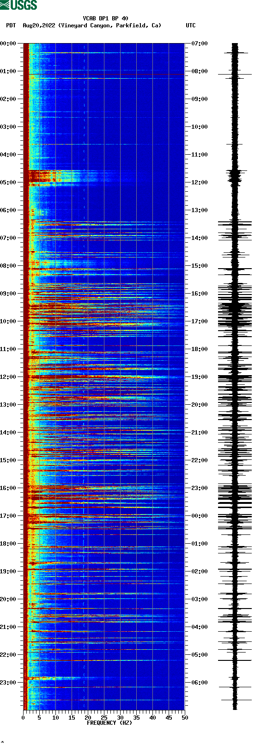Click the 10 Hz frequency tick label
This screenshot has height=747, width=255.
[x=55, y=718]
